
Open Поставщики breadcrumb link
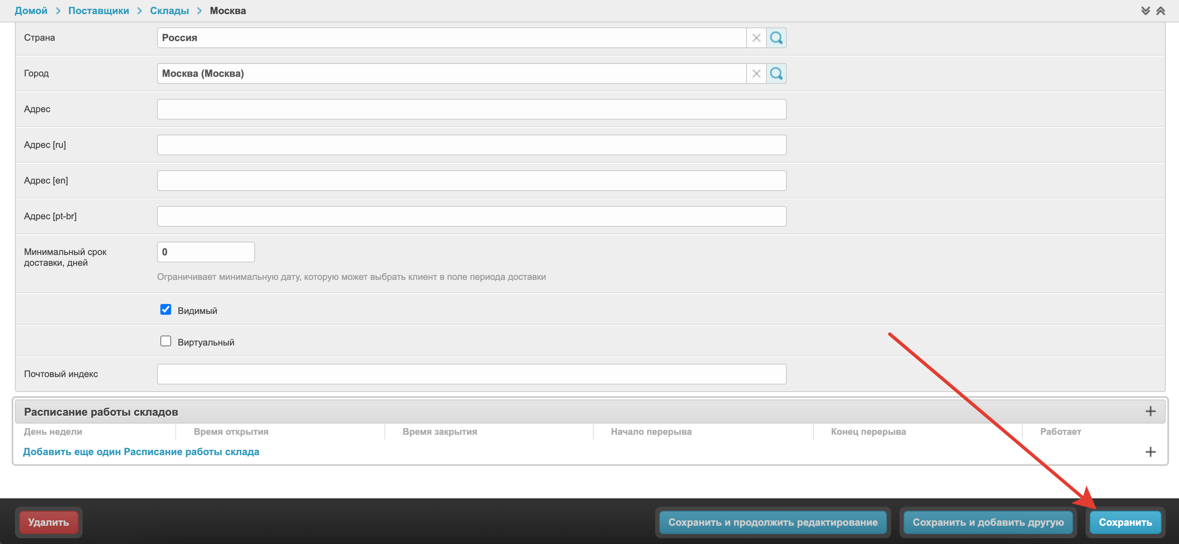(98, 11)
